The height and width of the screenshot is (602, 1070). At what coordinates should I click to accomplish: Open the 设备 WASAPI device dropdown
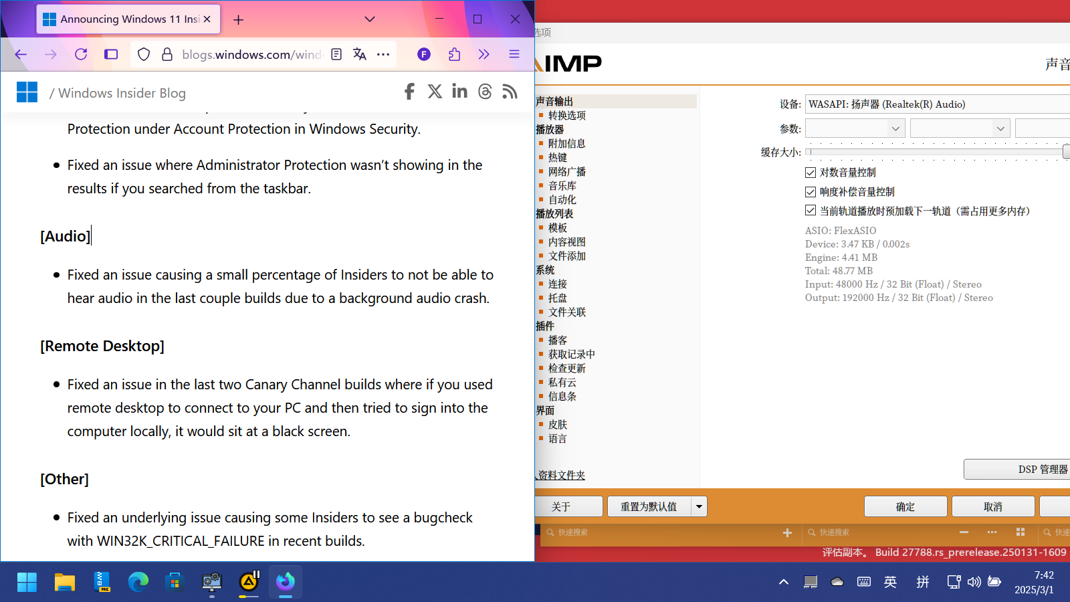(x=938, y=104)
